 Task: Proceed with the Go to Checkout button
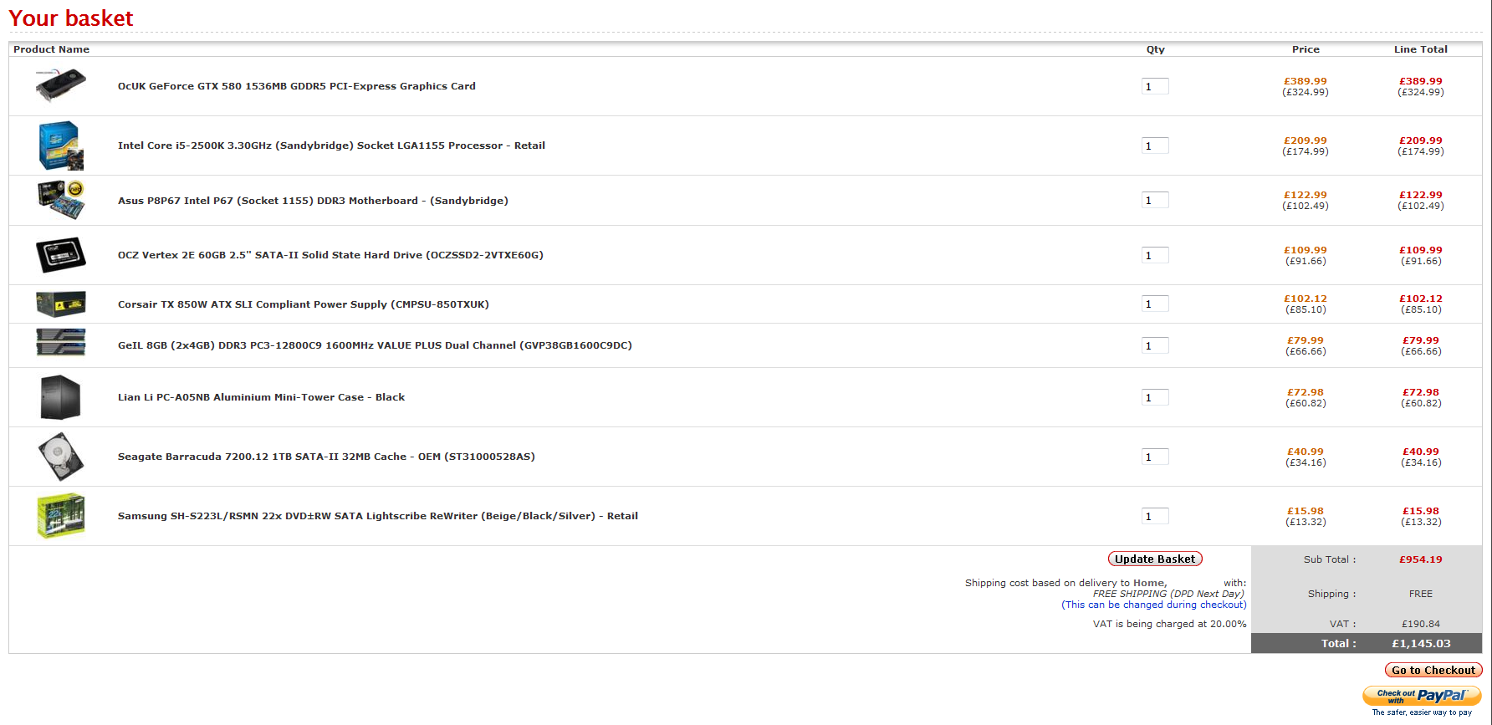pos(1433,670)
